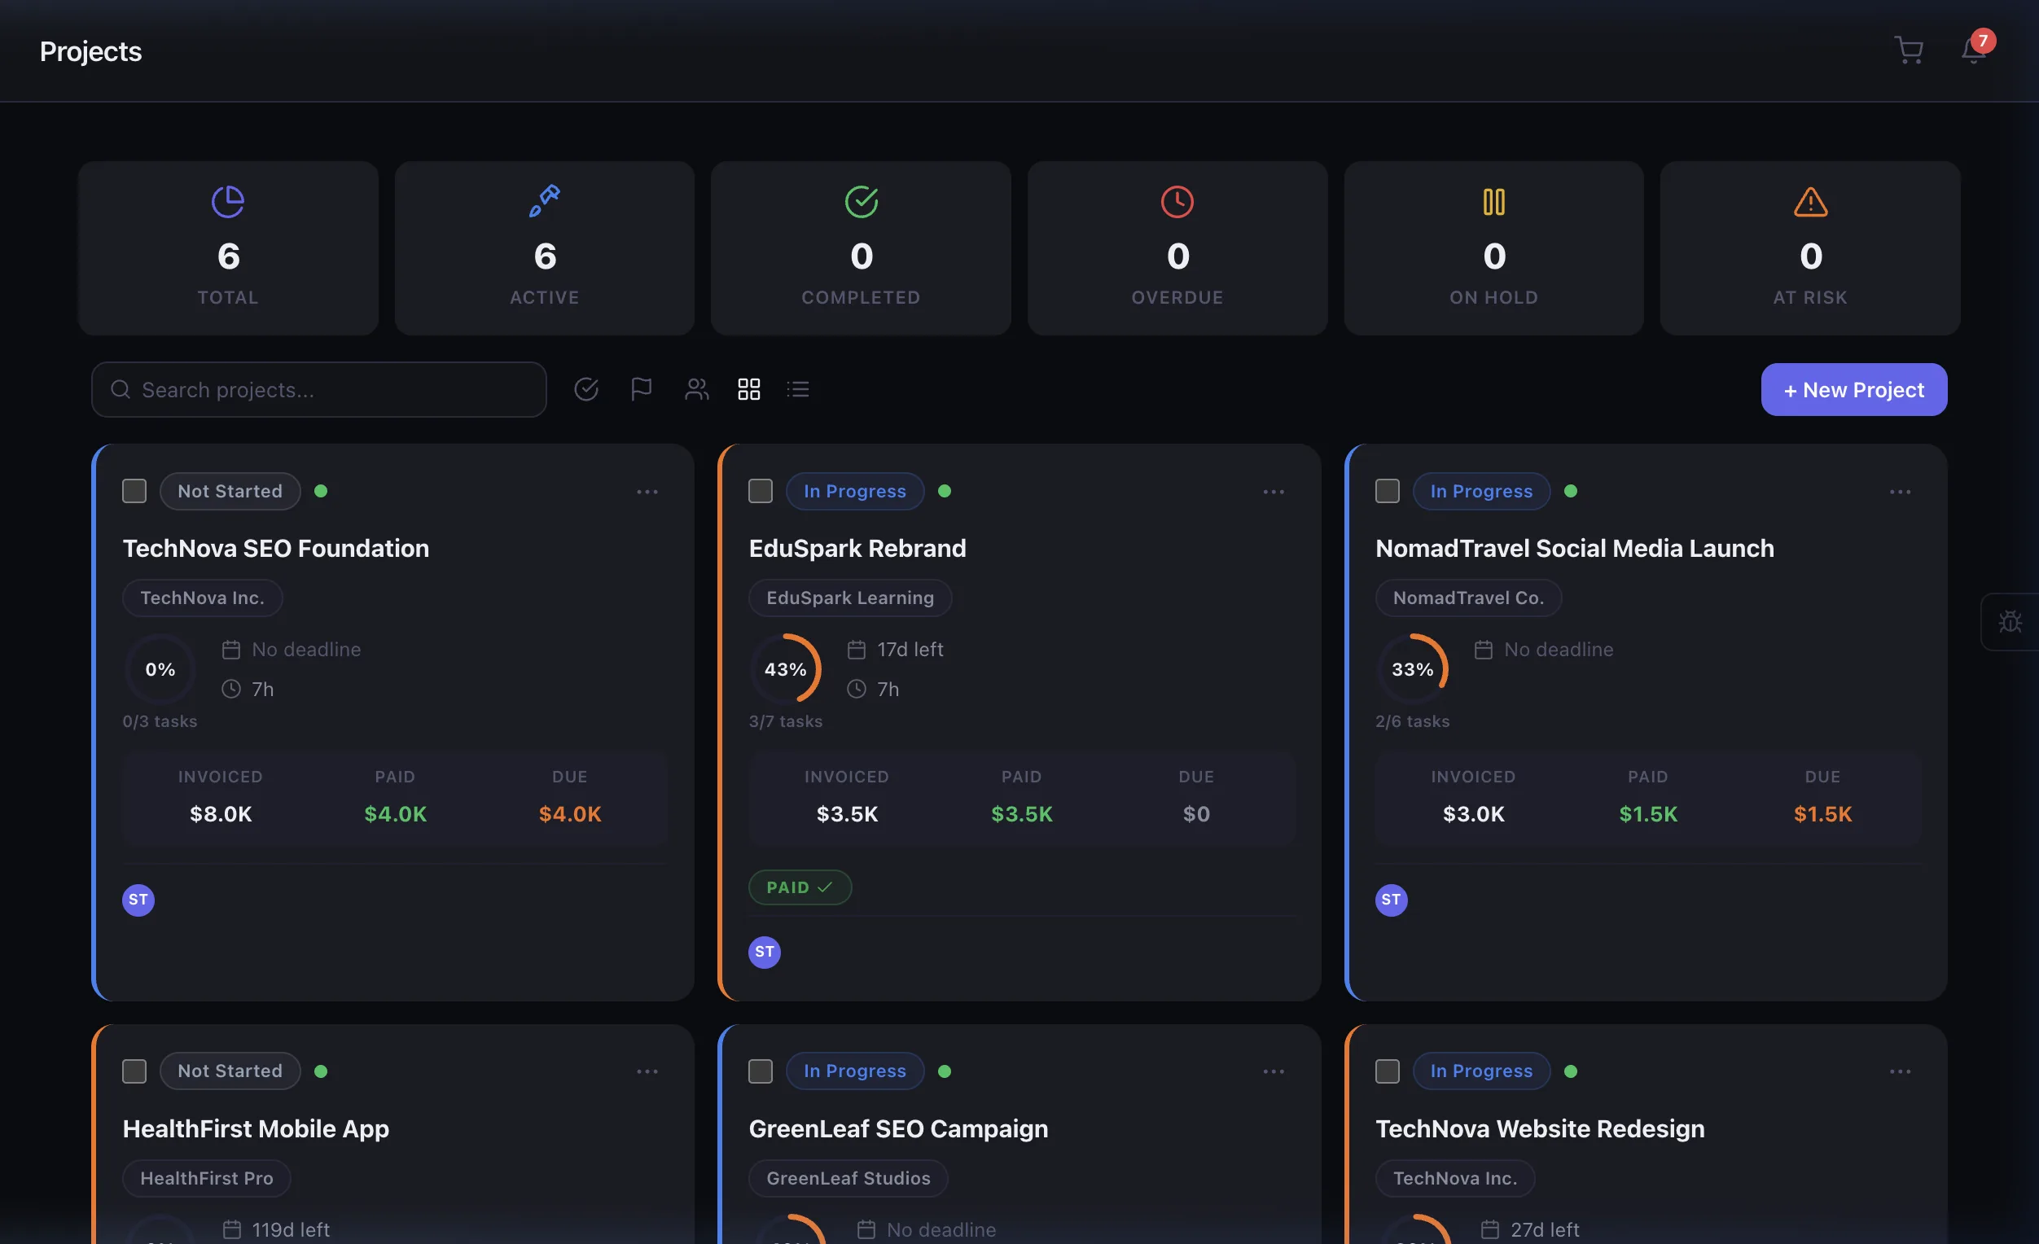Image resolution: width=2039 pixels, height=1244 pixels.
Task: Open the In Progress status badge on GreenLeaf
Action: coord(854,1071)
